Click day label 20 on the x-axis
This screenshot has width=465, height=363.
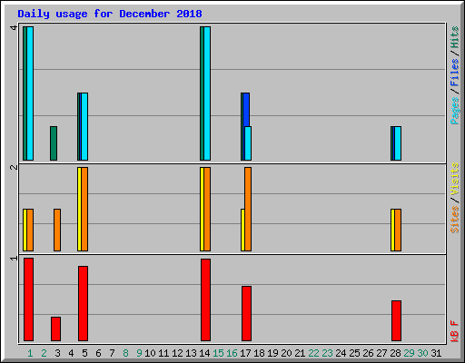click(x=286, y=353)
